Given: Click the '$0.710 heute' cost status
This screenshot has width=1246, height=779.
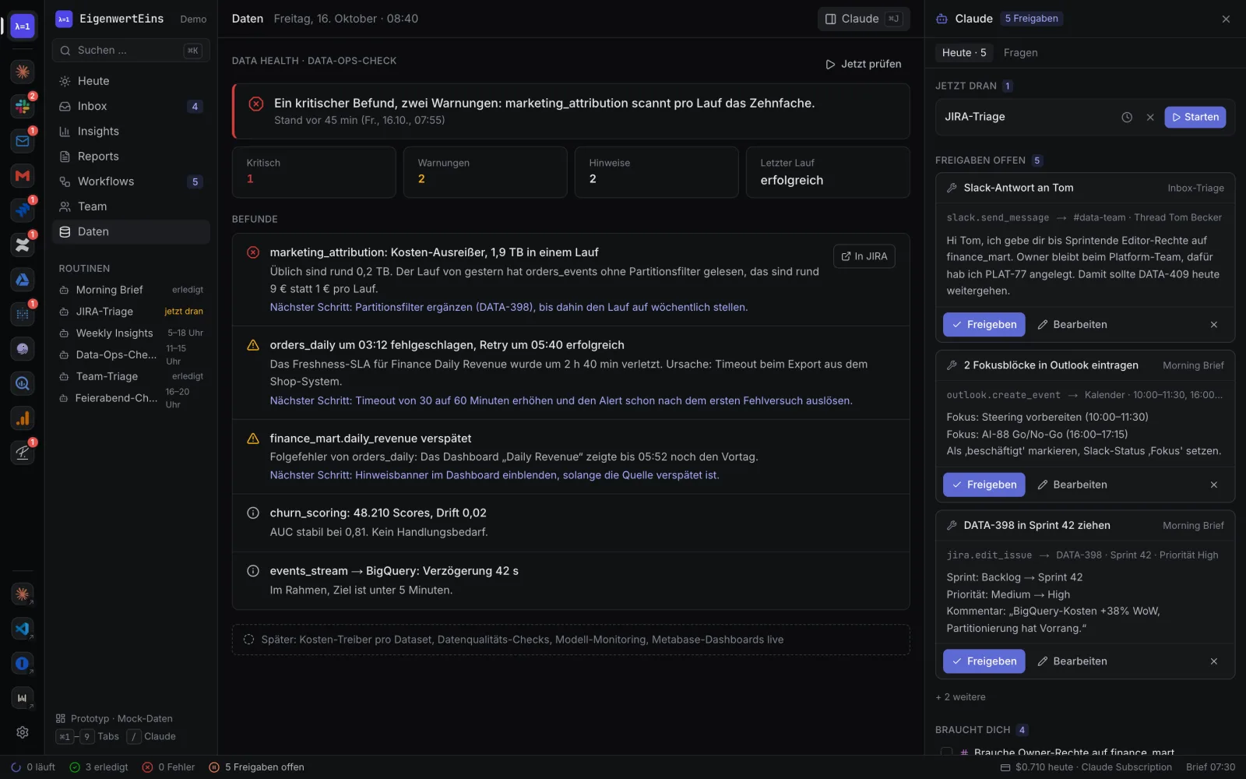Looking at the screenshot, I should (1086, 767).
